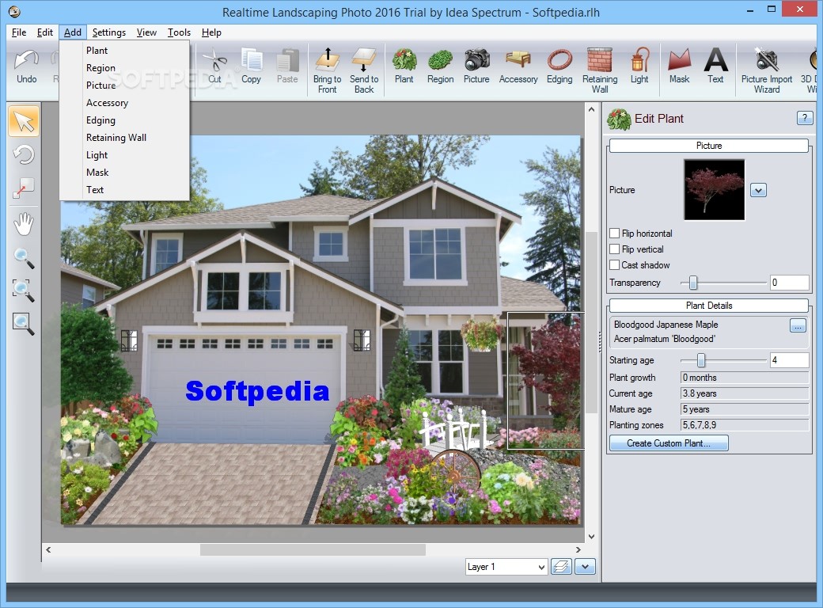Open the Picture Import Wizard
823x608 pixels.
767,70
